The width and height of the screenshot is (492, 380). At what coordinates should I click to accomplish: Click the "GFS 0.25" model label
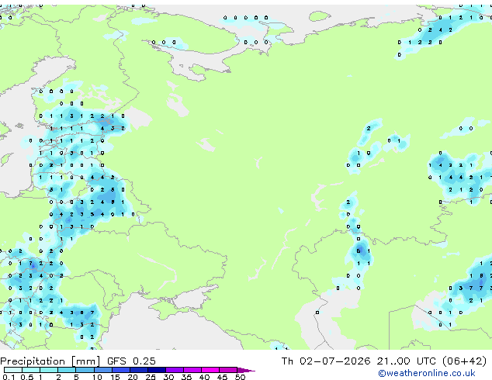coord(131,361)
